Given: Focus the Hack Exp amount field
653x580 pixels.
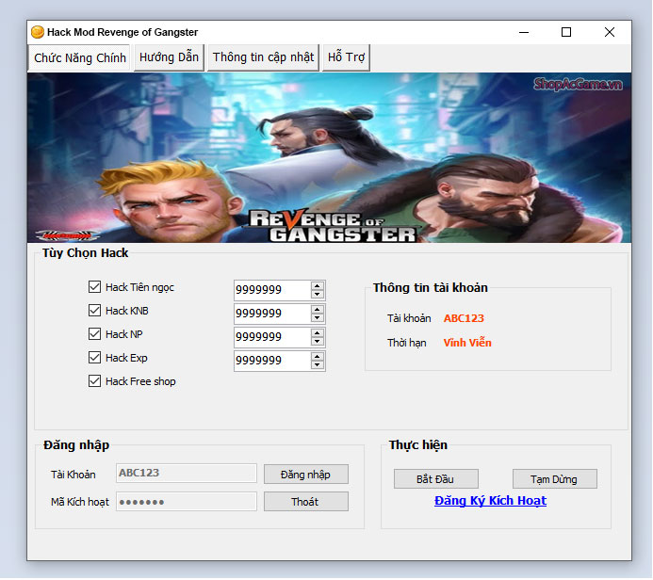Looking at the screenshot, I should coord(272,361).
